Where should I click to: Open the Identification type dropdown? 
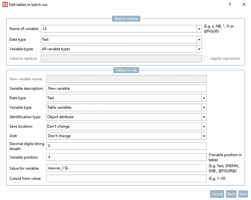(203, 117)
